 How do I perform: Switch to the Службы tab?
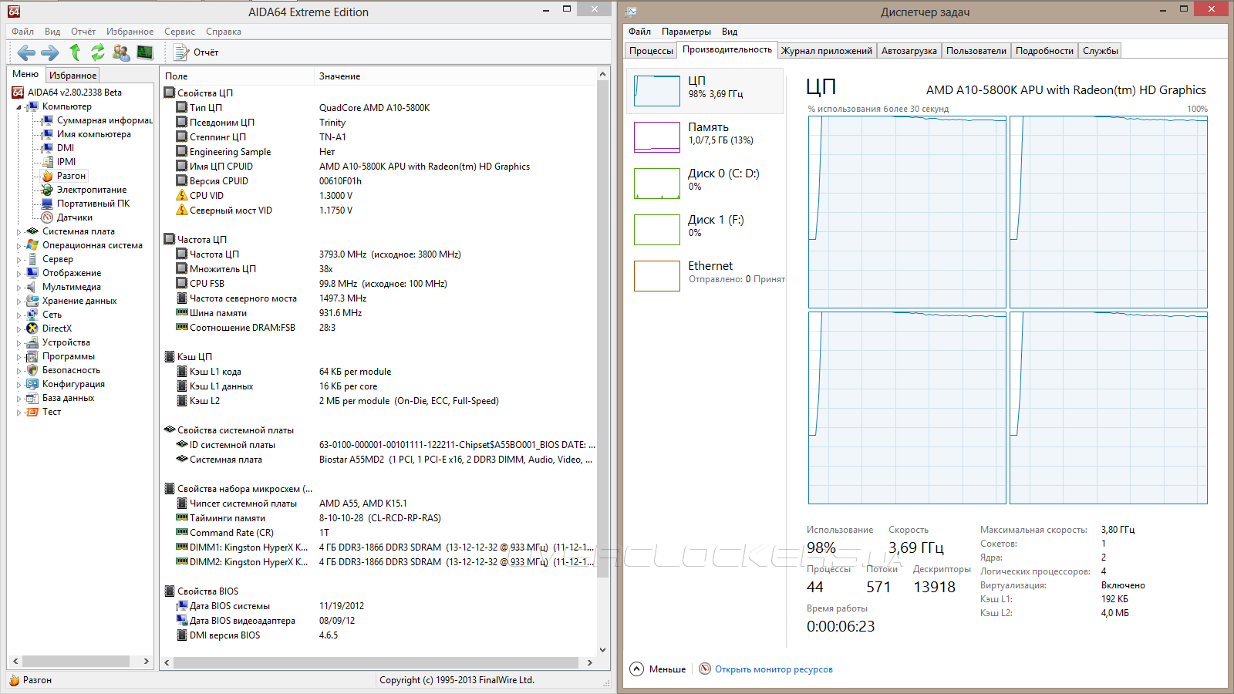(1101, 51)
